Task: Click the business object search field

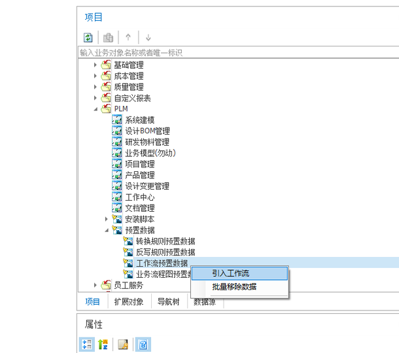Action: 239,52
